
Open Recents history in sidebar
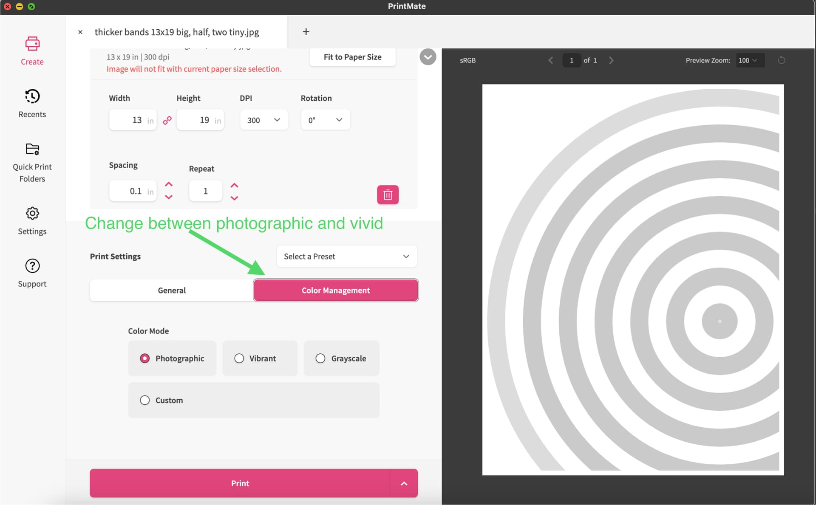pyautogui.click(x=32, y=104)
